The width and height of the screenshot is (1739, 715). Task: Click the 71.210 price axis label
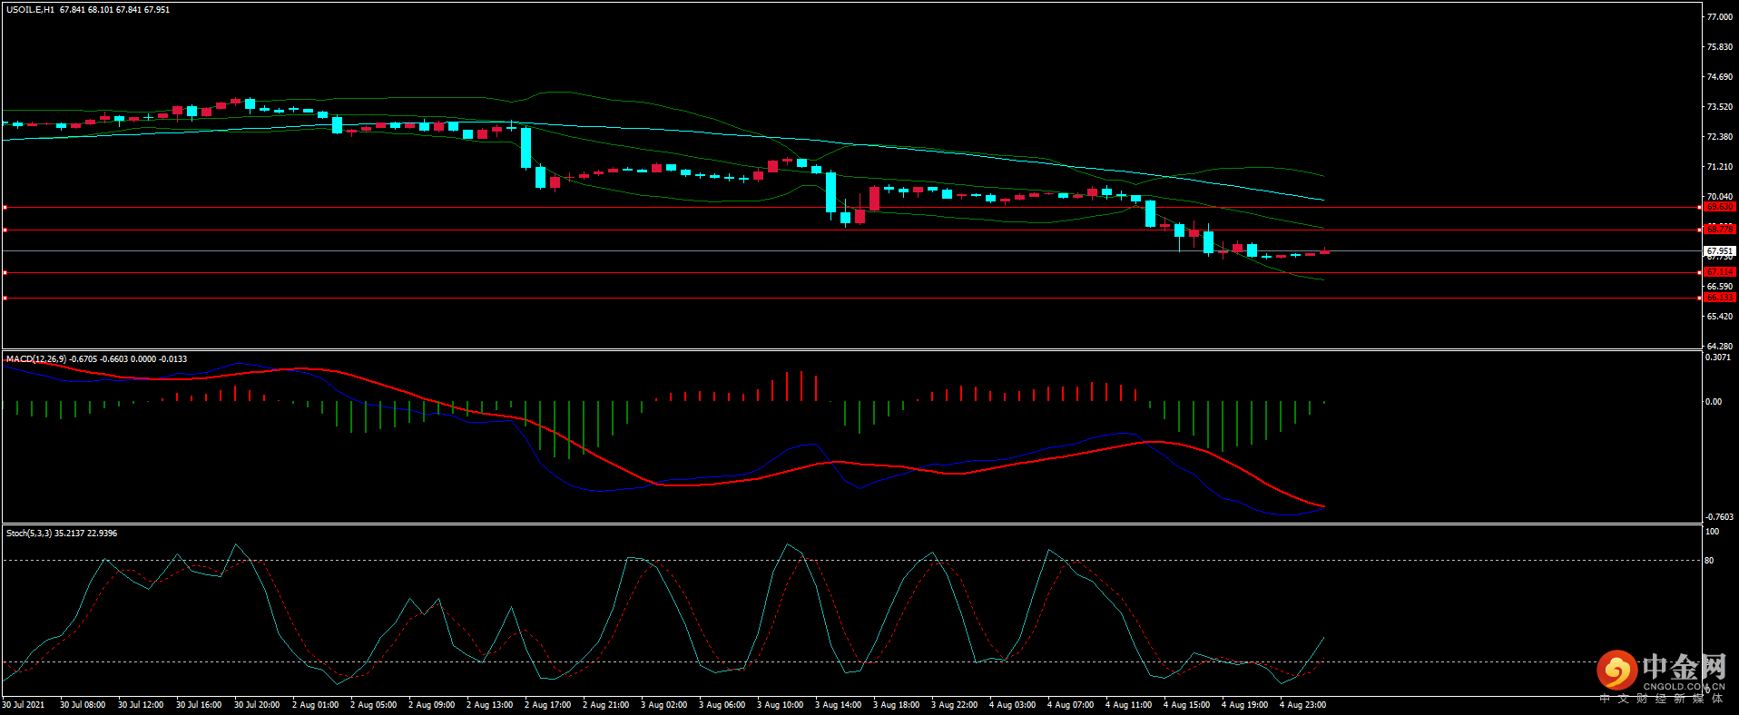click(1720, 167)
